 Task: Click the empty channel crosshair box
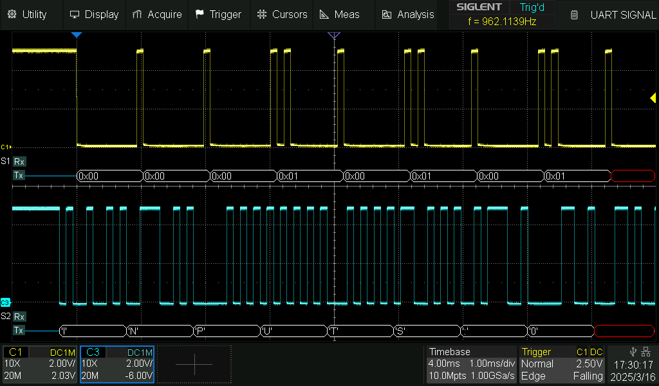click(x=194, y=364)
